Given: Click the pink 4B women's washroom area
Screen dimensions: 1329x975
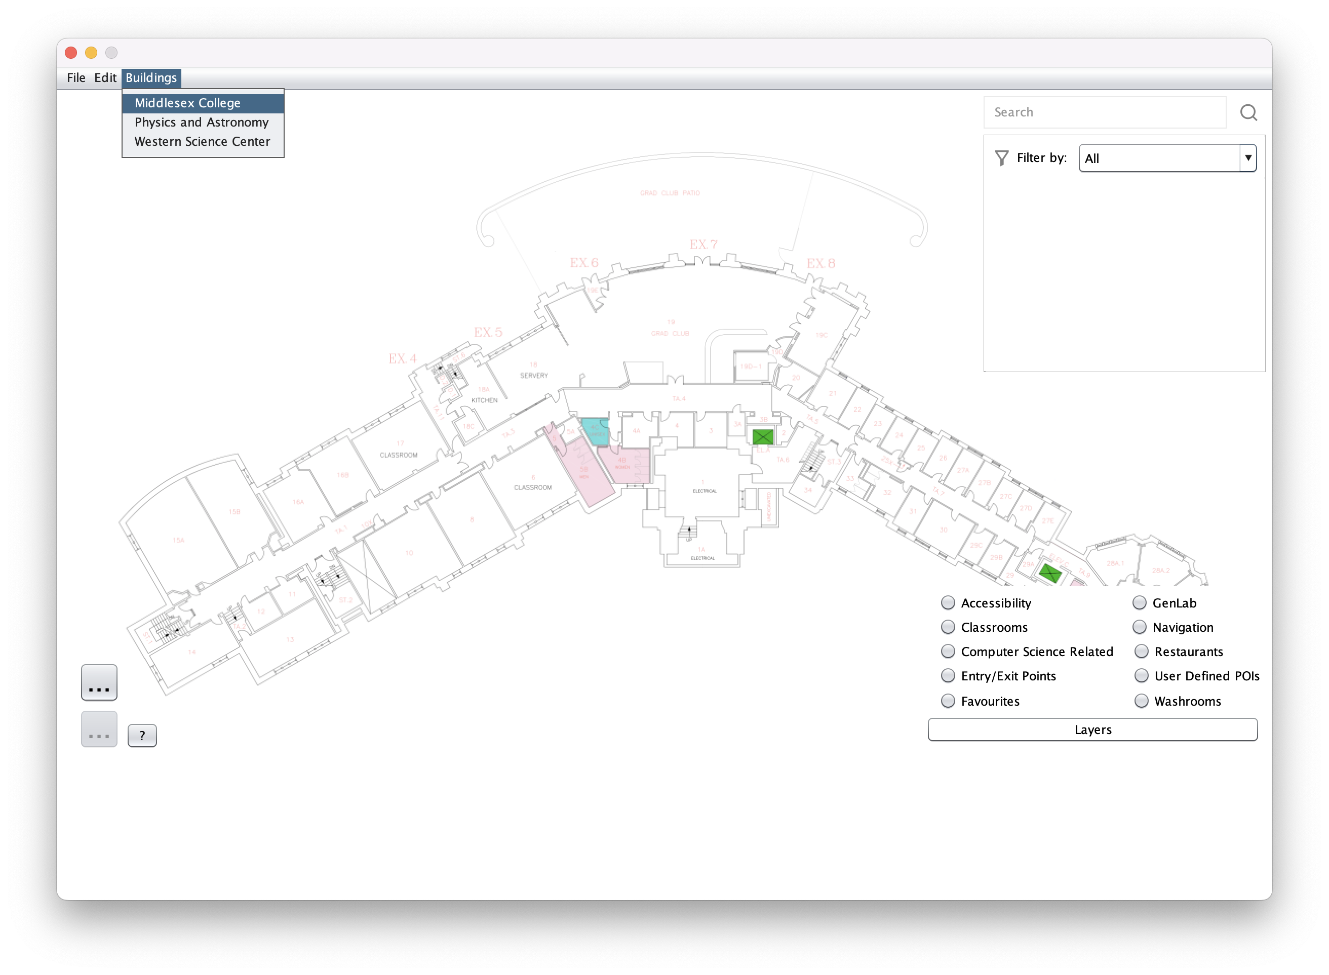Looking at the screenshot, I should [623, 465].
